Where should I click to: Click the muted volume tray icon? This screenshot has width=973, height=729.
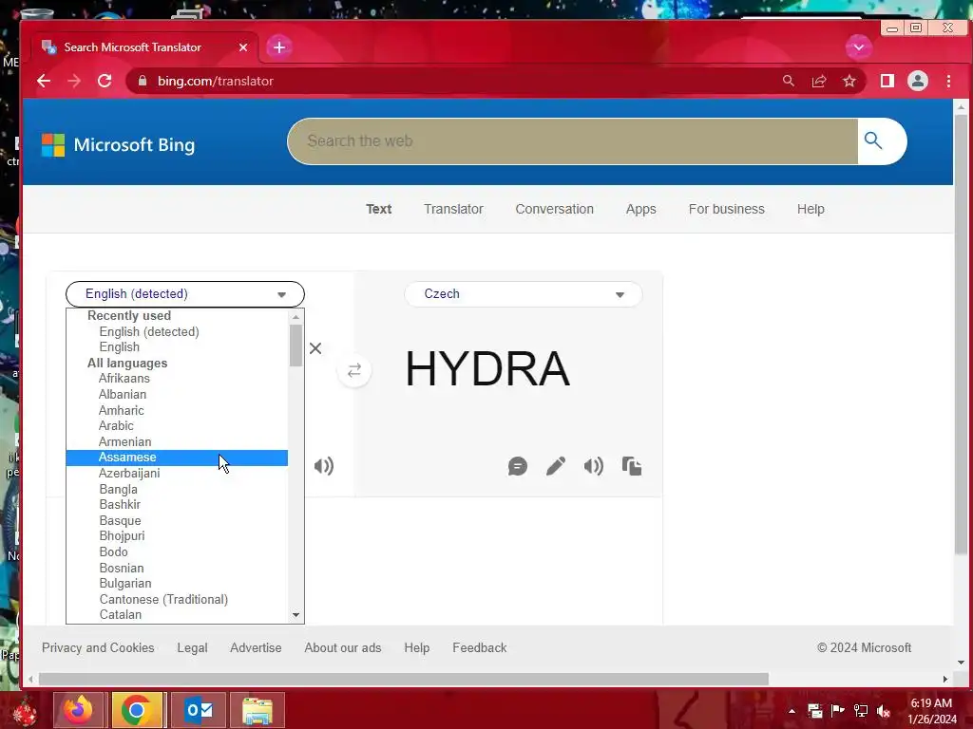pos(884,711)
